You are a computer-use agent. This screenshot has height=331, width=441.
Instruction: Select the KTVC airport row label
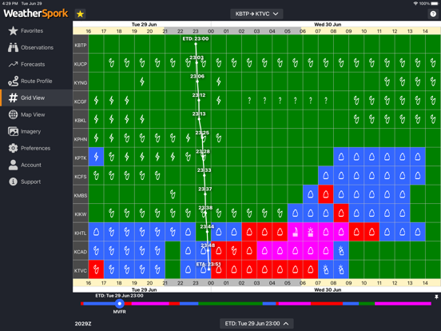coord(81,270)
